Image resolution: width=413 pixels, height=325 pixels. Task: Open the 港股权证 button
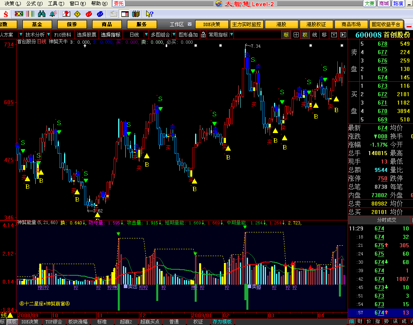pos(316,24)
